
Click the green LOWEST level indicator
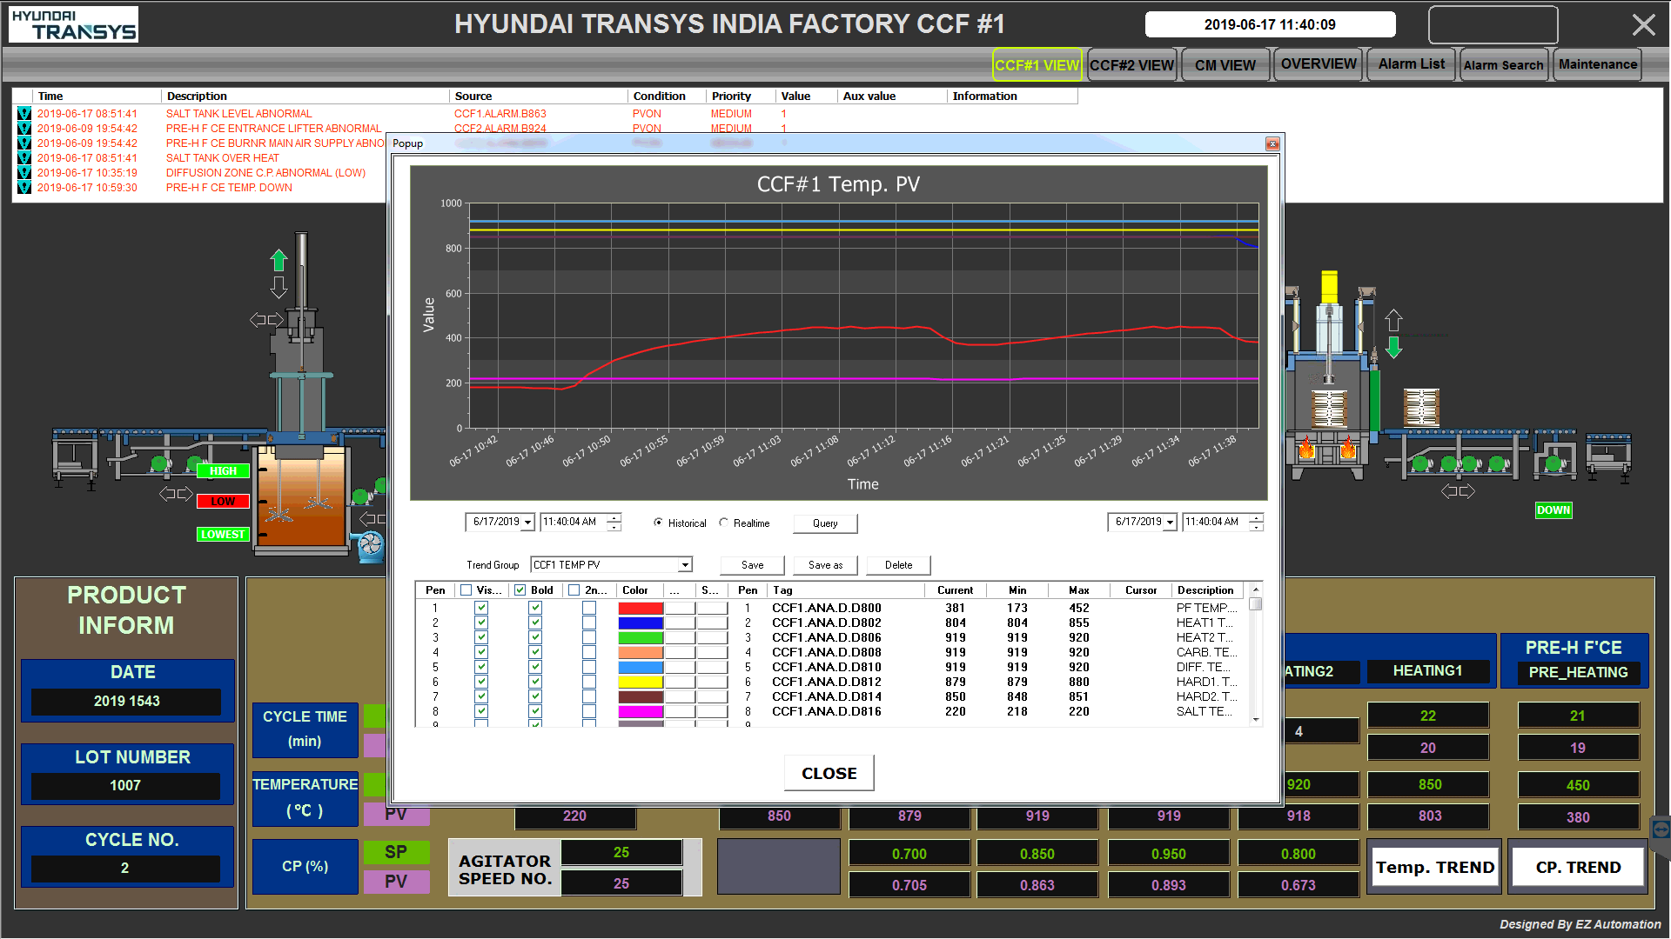tap(223, 535)
